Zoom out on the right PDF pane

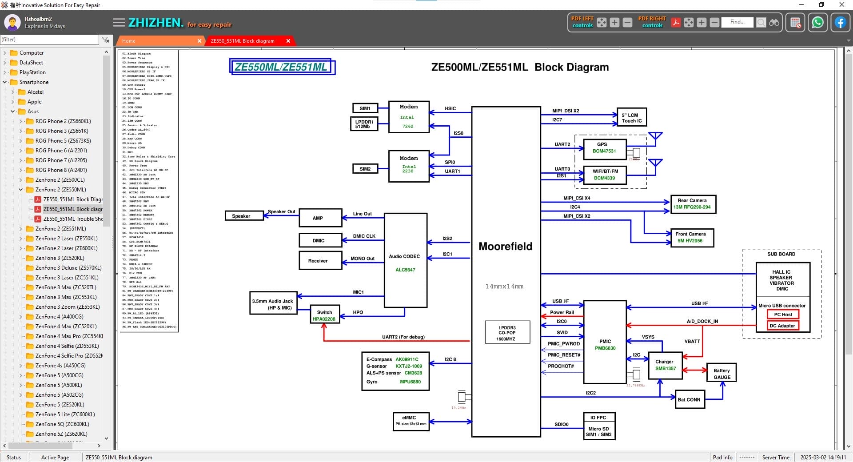click(x=714, y=22)
